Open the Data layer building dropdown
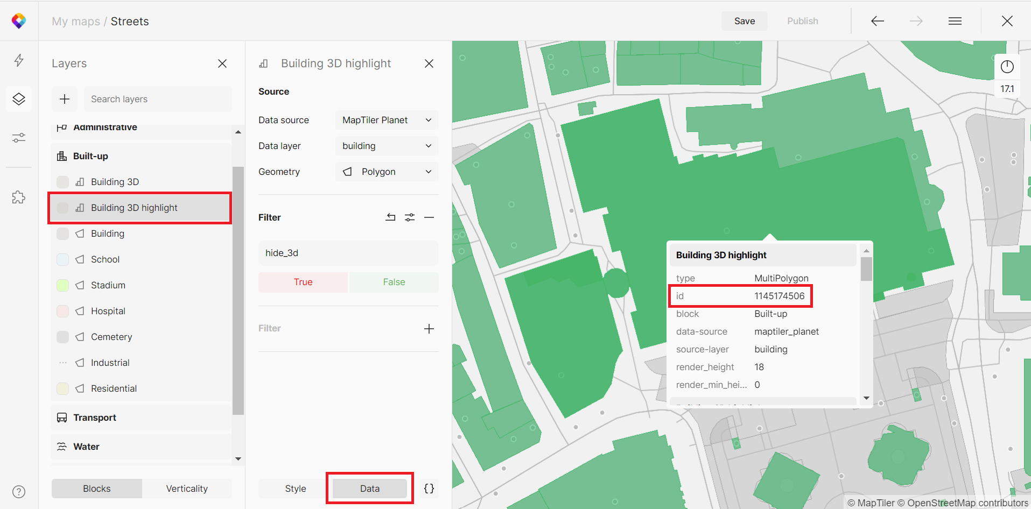The width and height of the screenshot is (1031, 509). [387, 146]
